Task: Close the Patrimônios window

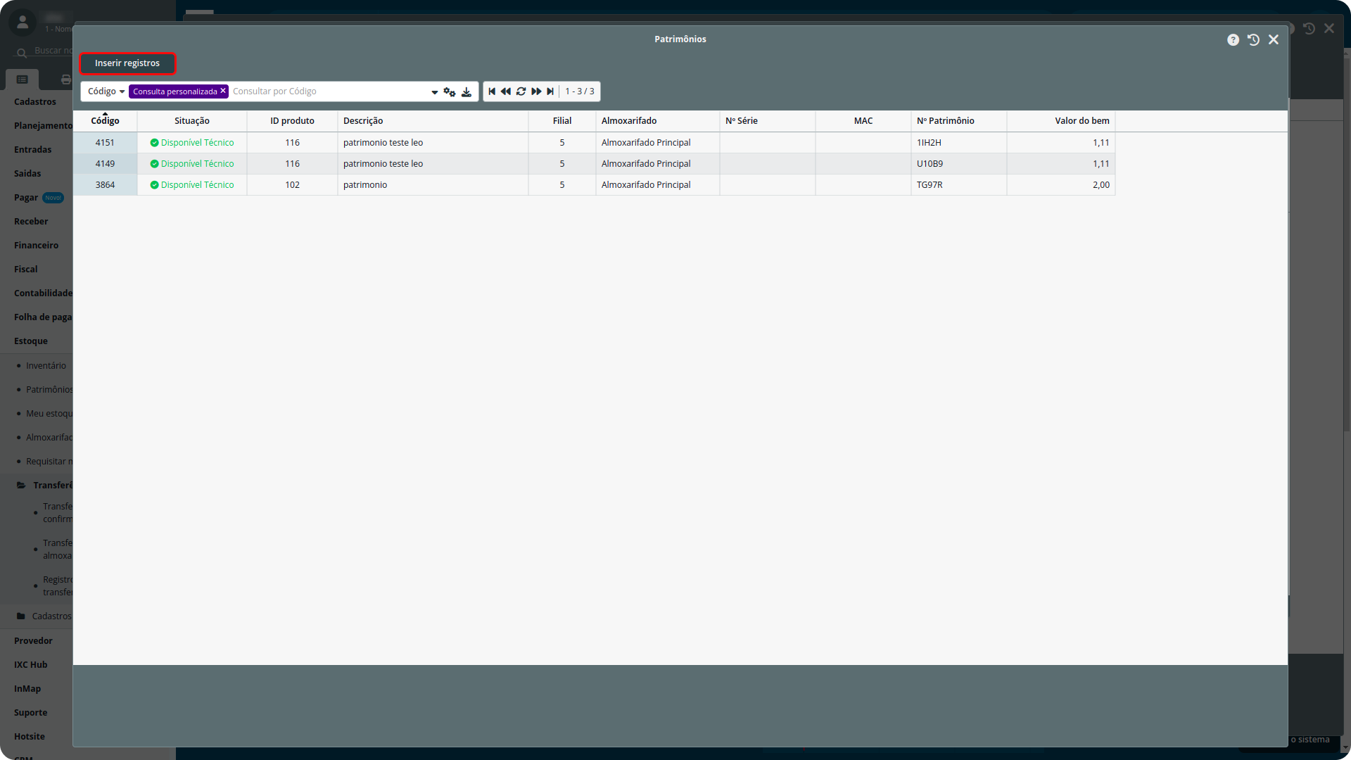Action: 1274,40
